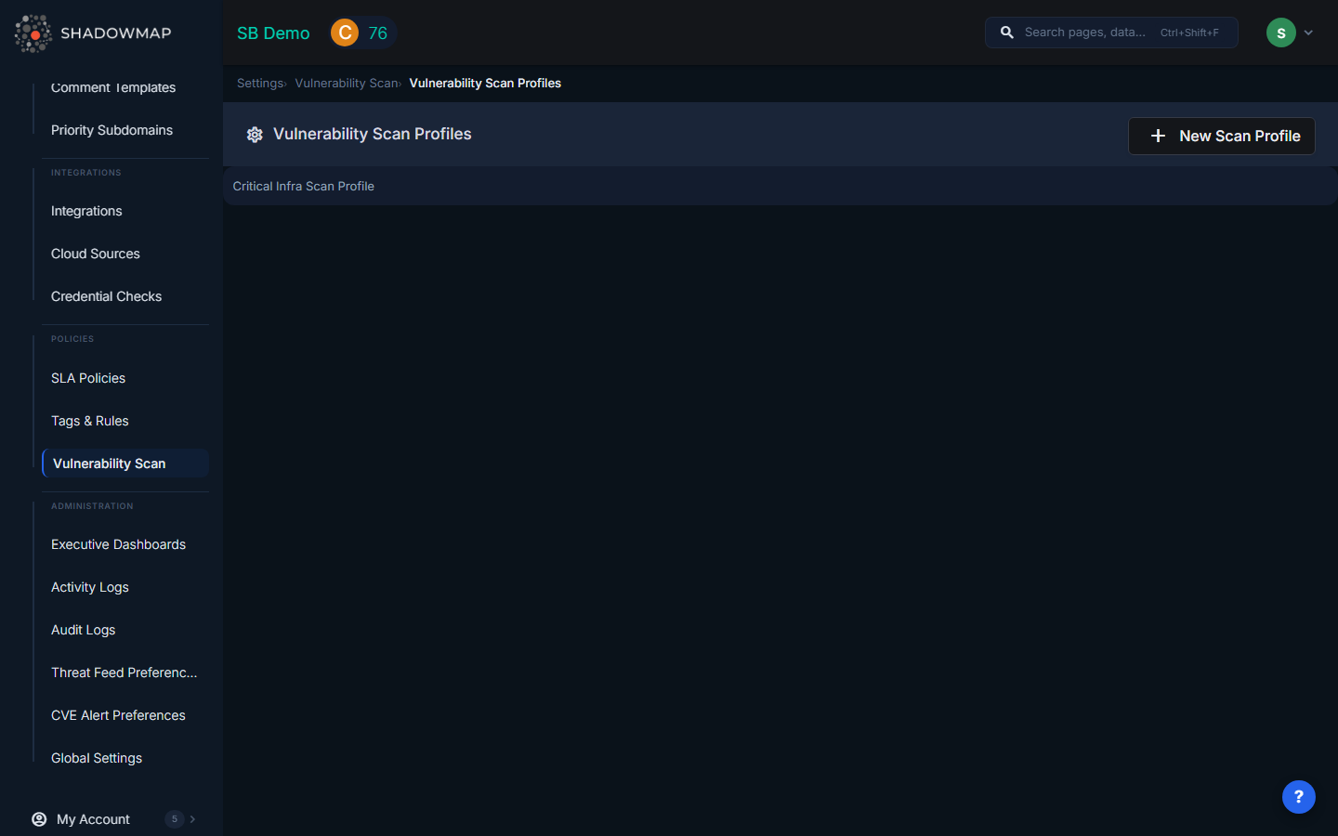Open Audit Logs from the sidebar
Screen dimensions: 1338x836
[x=84, y=630]
